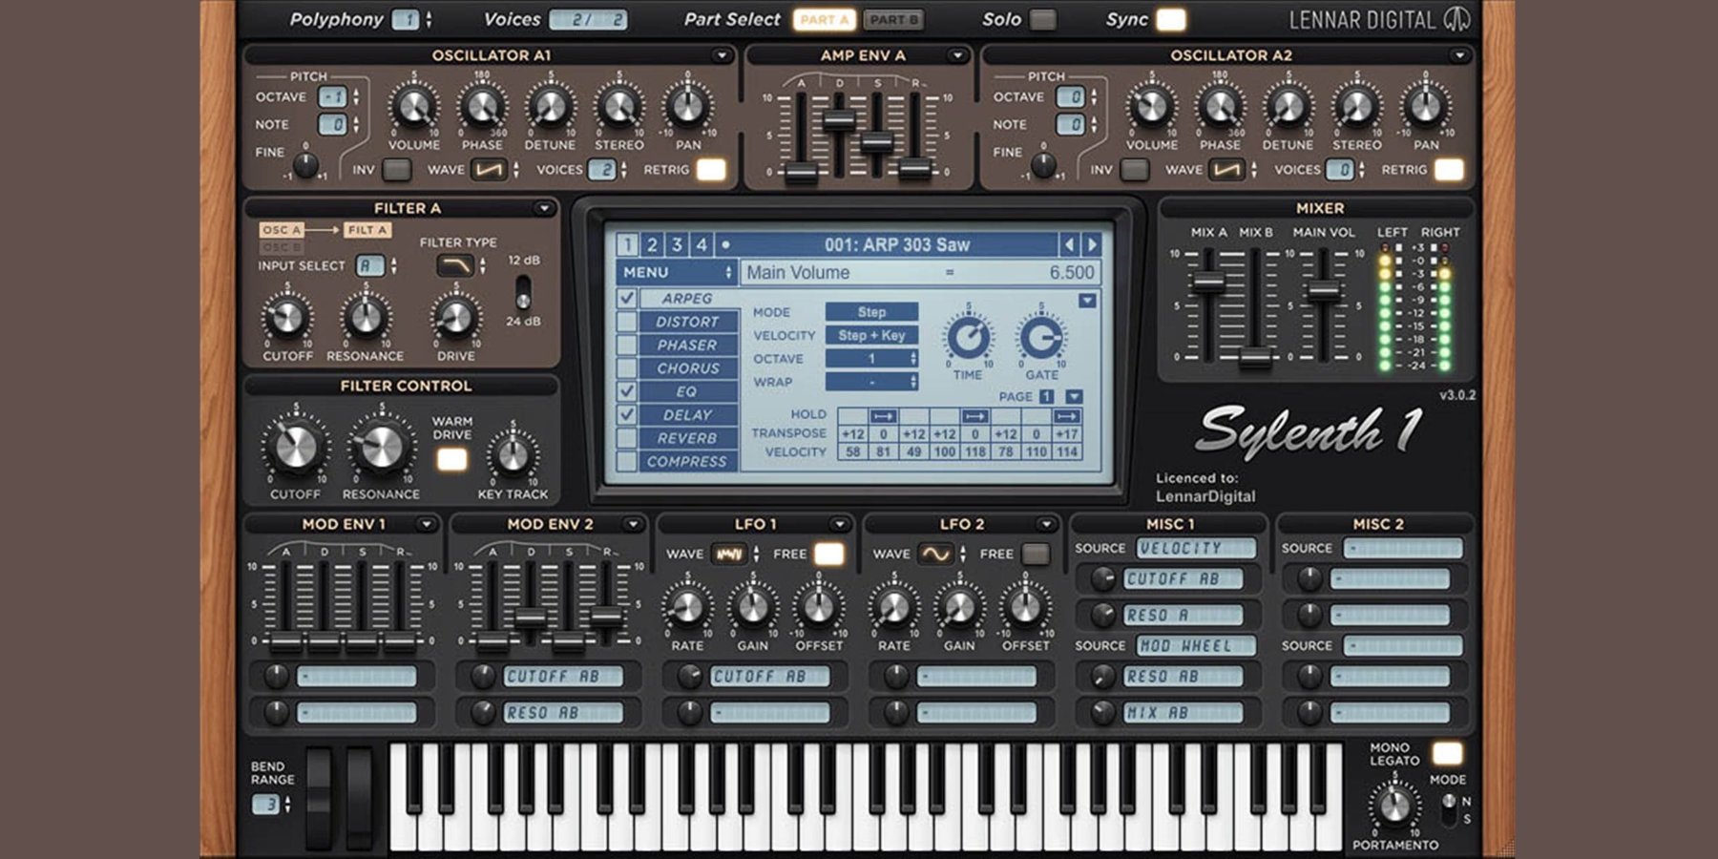Open Filter A section dropdown arrow
This screenshot has width=1718, height=859.
[x=544, y=208]
